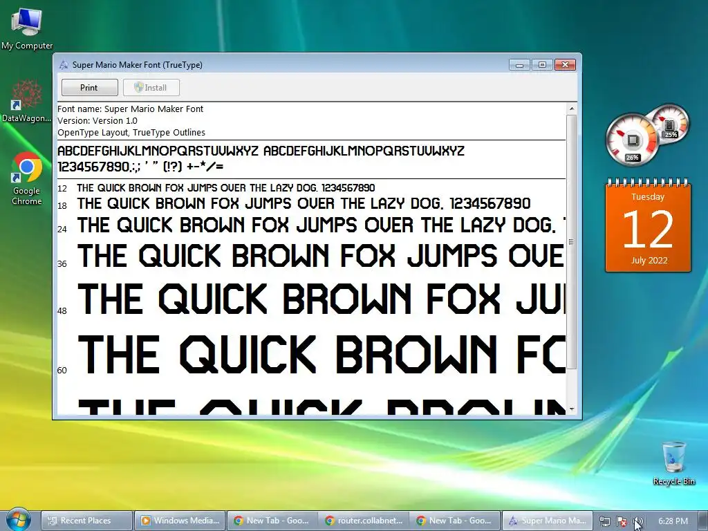708x531 pixels.
Task: Click the Print button in font viewer
Action: click(89, 88)
